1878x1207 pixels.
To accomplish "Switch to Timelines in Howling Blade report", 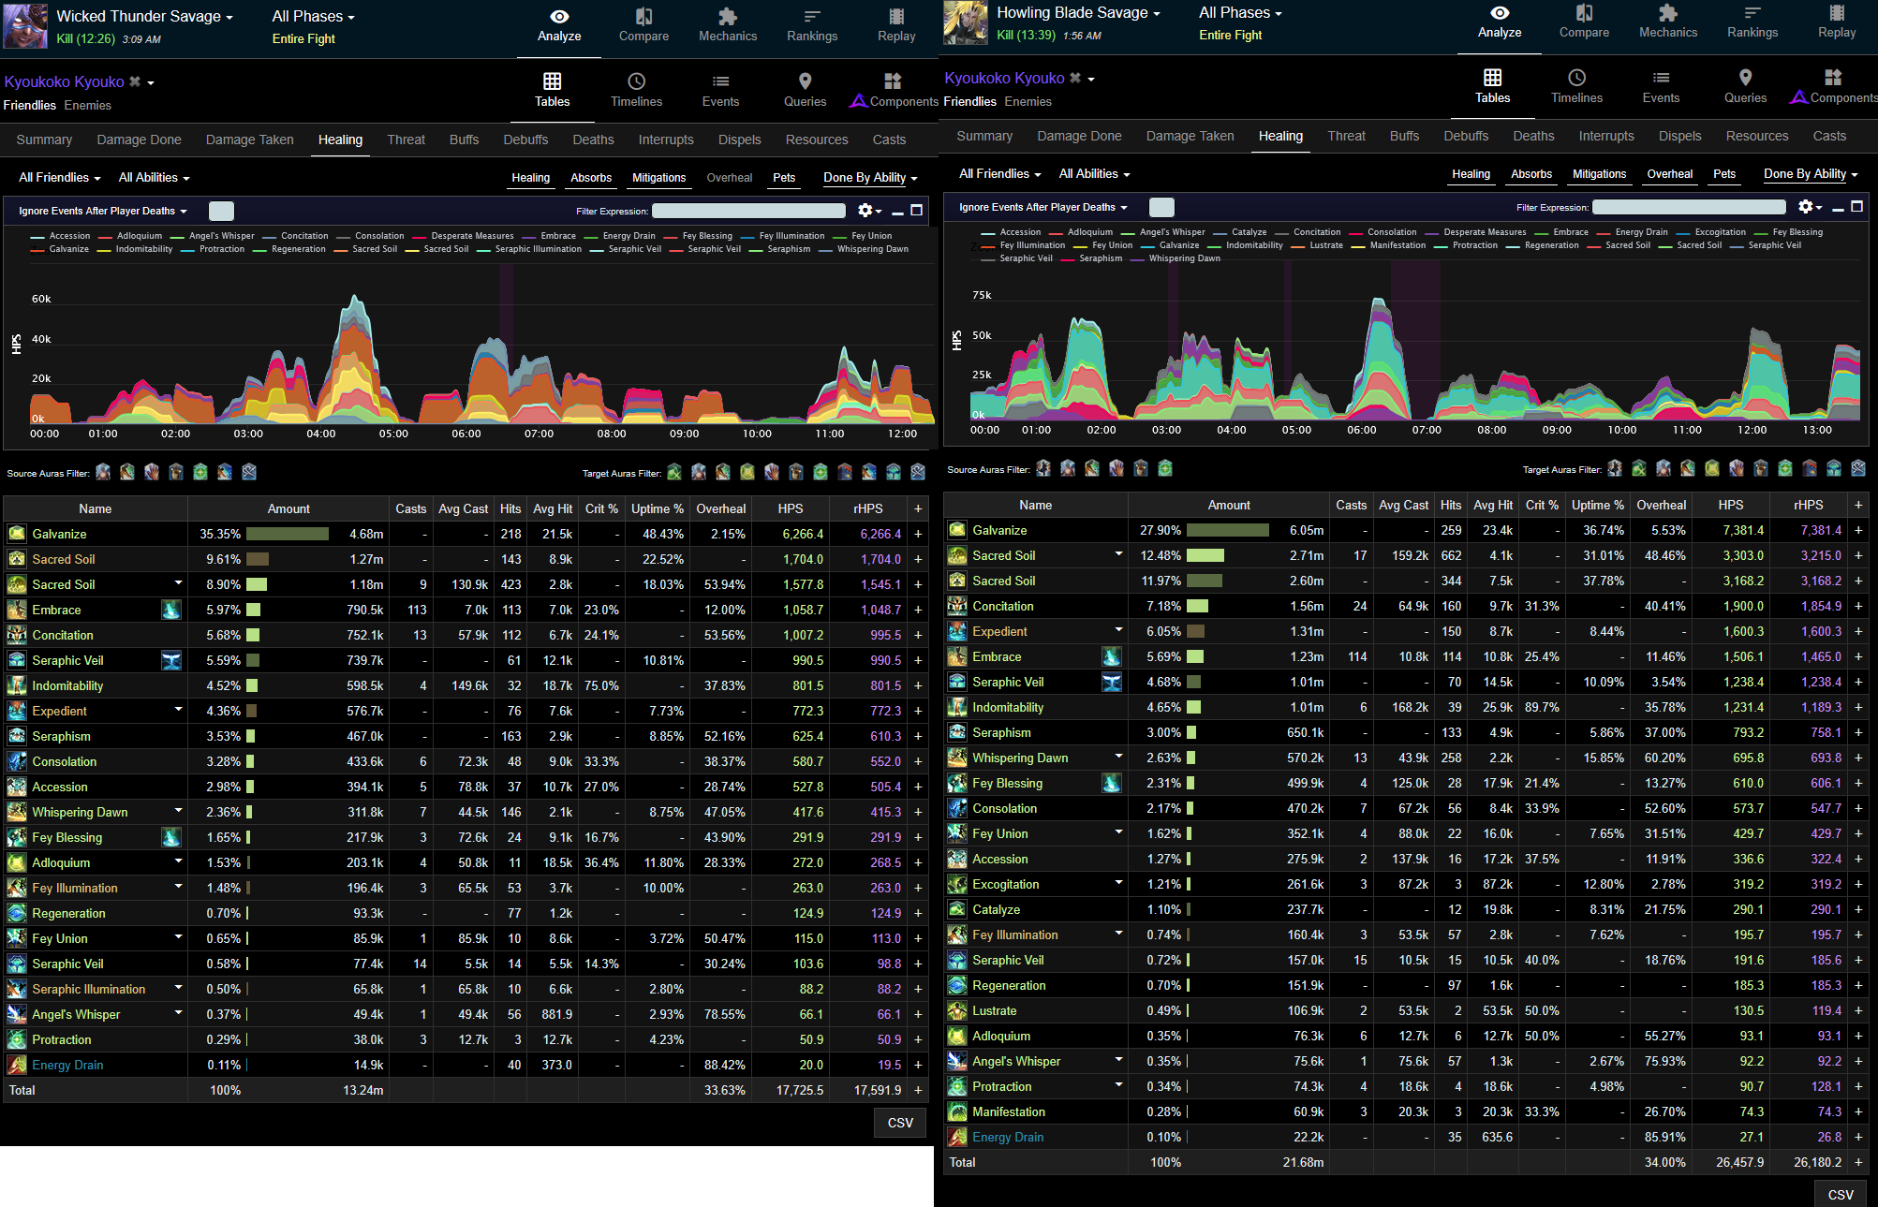I will (1577, 86).
